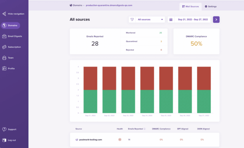Click the red bar segment for Sep 24
The image size is (244, 148).
tap(147, 78)
